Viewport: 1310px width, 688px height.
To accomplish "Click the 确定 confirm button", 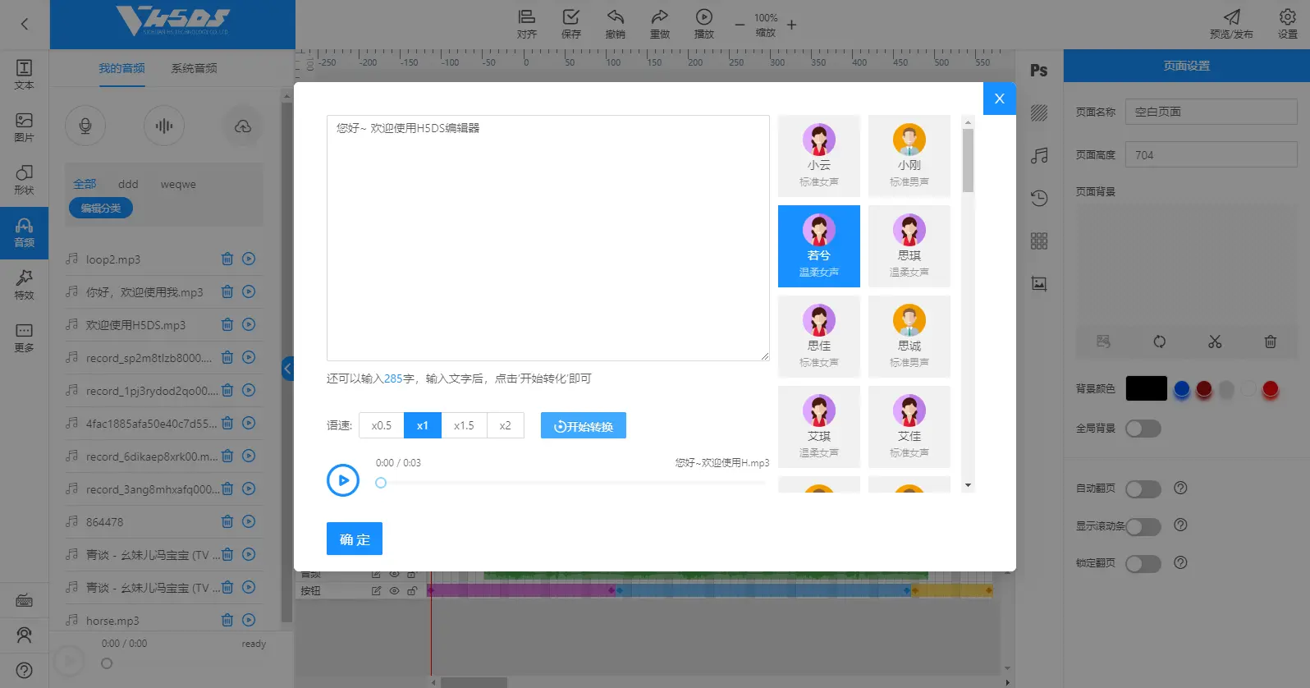I will (355, 539).
